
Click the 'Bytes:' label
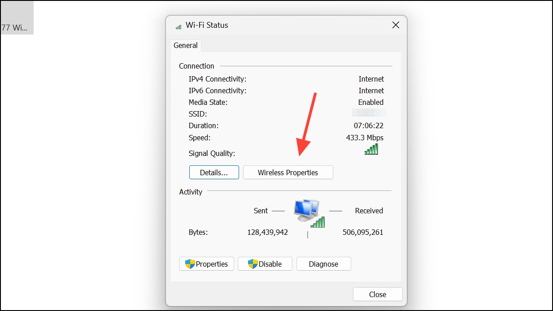198,233
